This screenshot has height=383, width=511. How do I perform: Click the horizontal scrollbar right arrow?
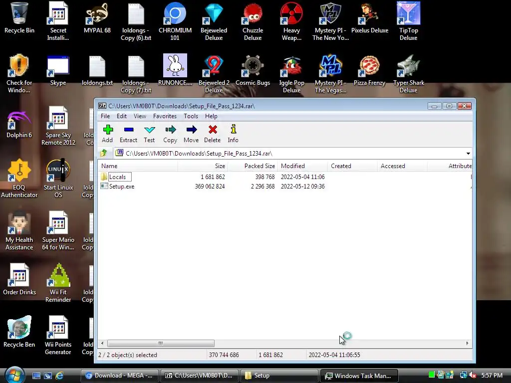(x=467, y=343)
